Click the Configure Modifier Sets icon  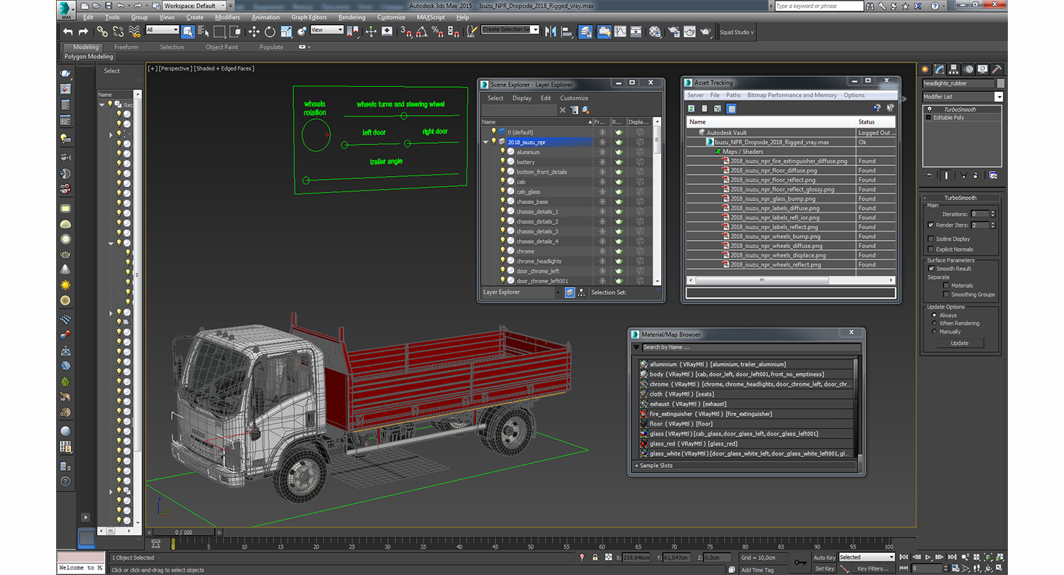click(993, 175)
